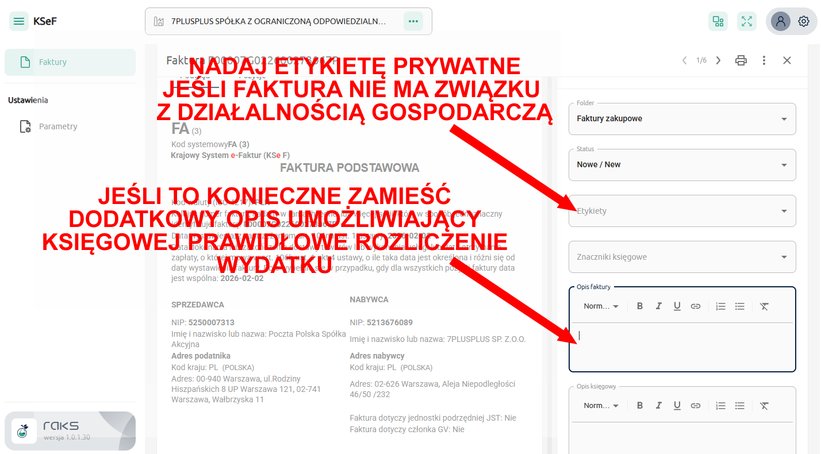
Task: Open the Status dropdown set to Nowe / New
Action: tap(682, 165)
